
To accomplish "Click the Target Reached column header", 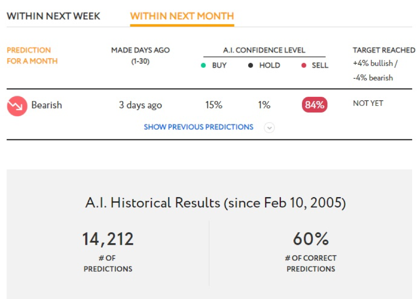I will pos(384,50).
